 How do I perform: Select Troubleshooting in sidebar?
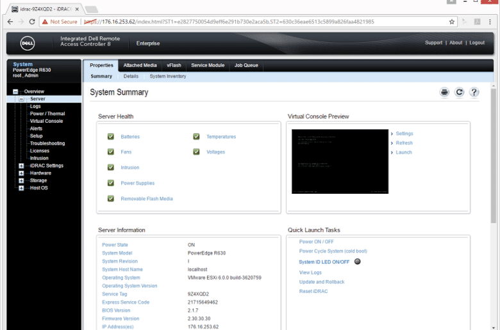coord(47,143)
